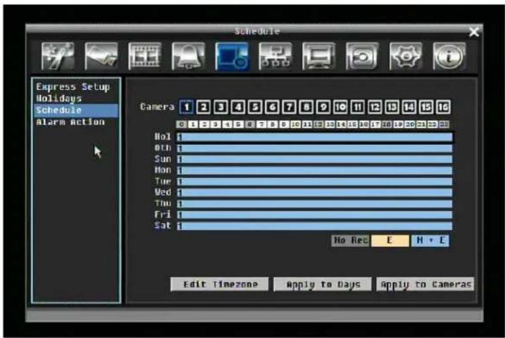Open the System gear icon
The width and height of the screenshot is (505, 338).
(x=406, y=56)
